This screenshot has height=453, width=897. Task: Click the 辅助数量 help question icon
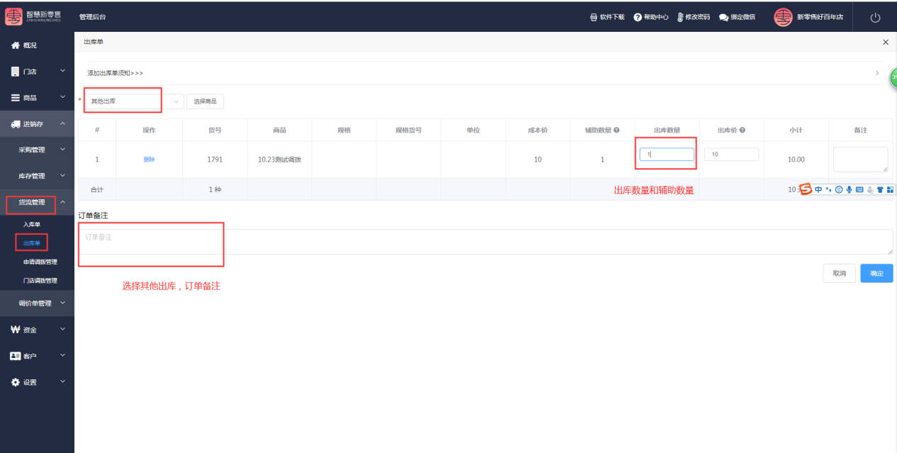click(x=616, y=130)
